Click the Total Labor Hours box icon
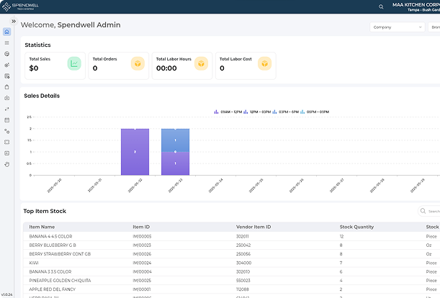The height and width of the screenshot is (298, 440). 201,63
